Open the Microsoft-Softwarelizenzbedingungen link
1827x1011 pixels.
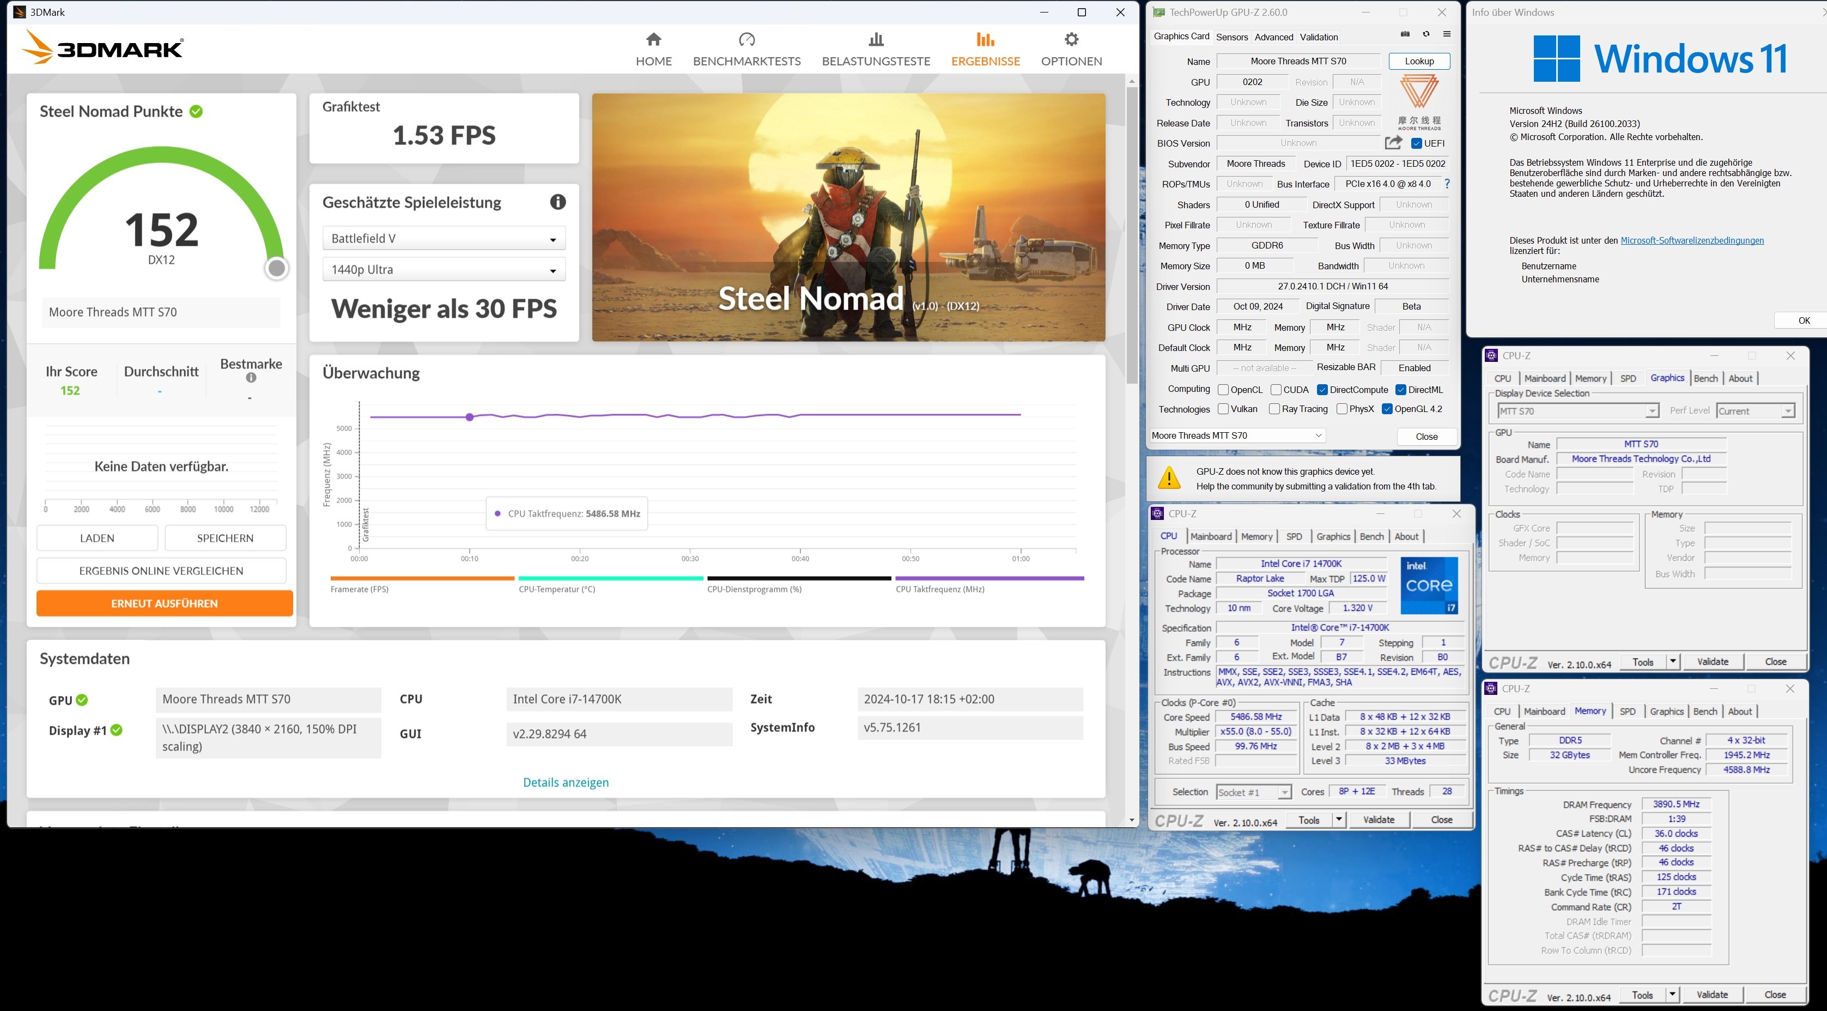click(x=1691, y=240)
